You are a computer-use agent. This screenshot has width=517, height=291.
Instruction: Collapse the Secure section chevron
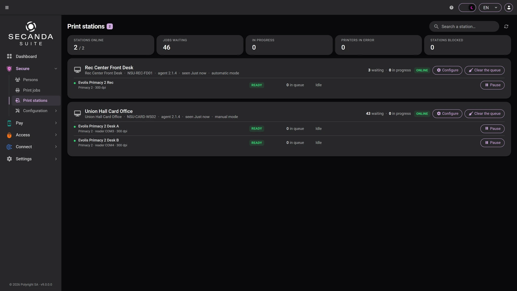[x=56, y=68]
